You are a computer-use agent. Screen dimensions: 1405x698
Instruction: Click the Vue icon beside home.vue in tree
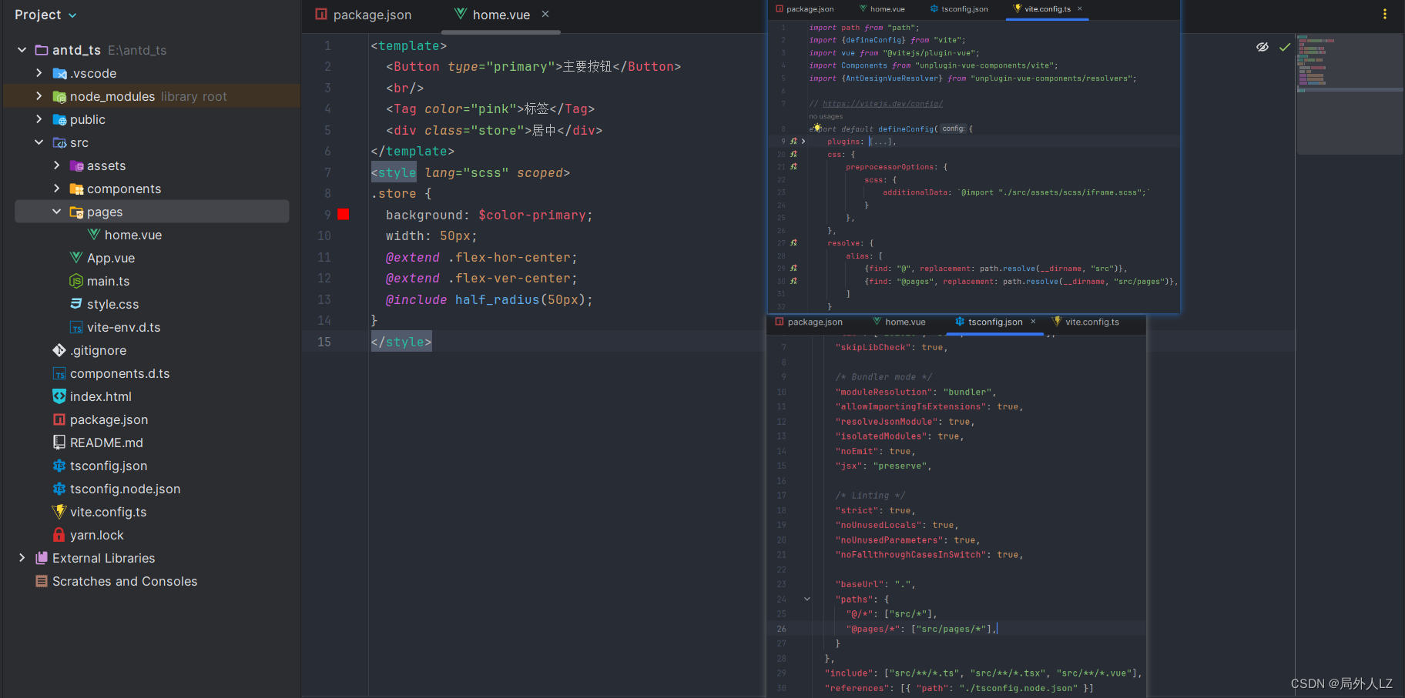94,235
